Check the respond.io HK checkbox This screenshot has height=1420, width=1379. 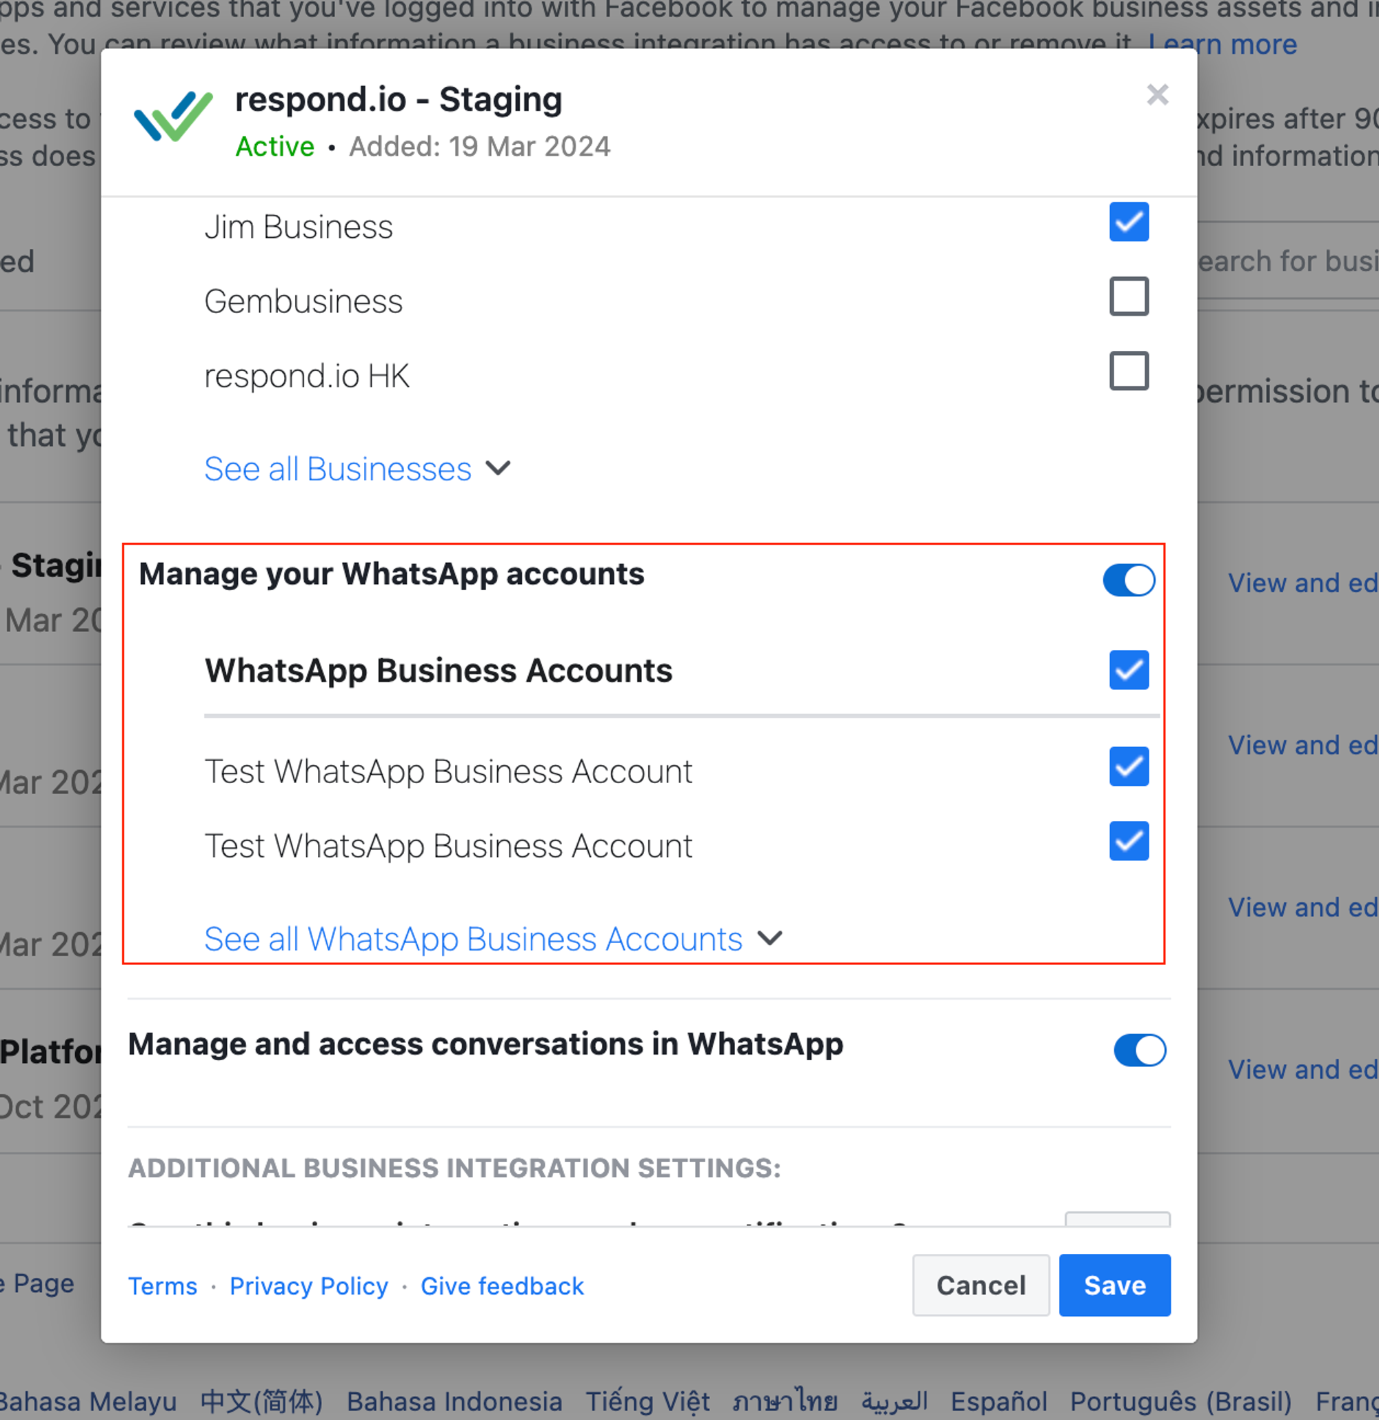(1128, 371)
